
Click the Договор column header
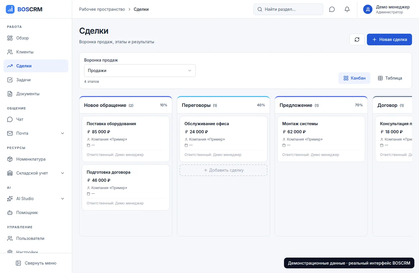(393, 105)
